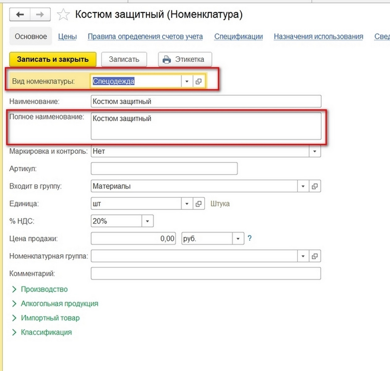
Task: Open the Вид номенклатуры dropdown list
Action: tap(187, 81)
